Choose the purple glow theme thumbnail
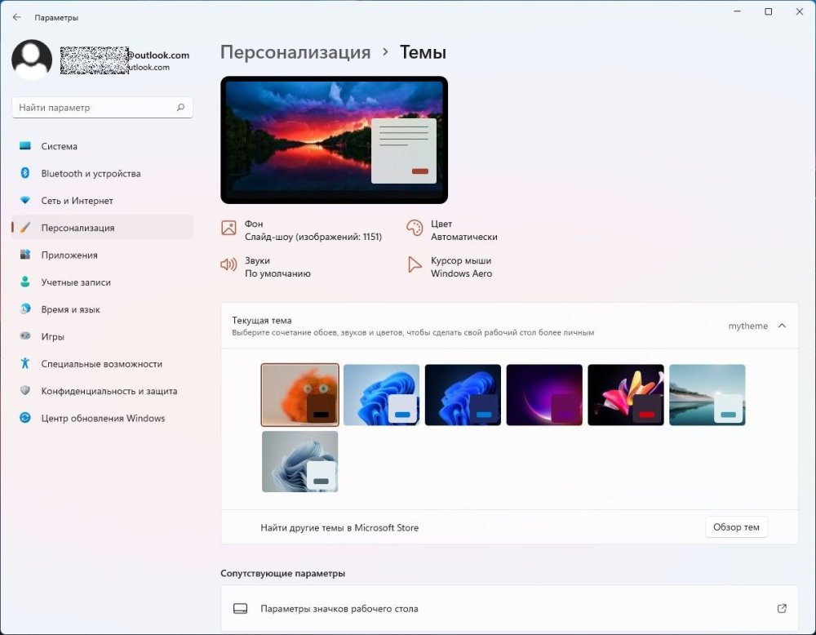This screenshot has height=635, width=816. (x=544, y=395)
